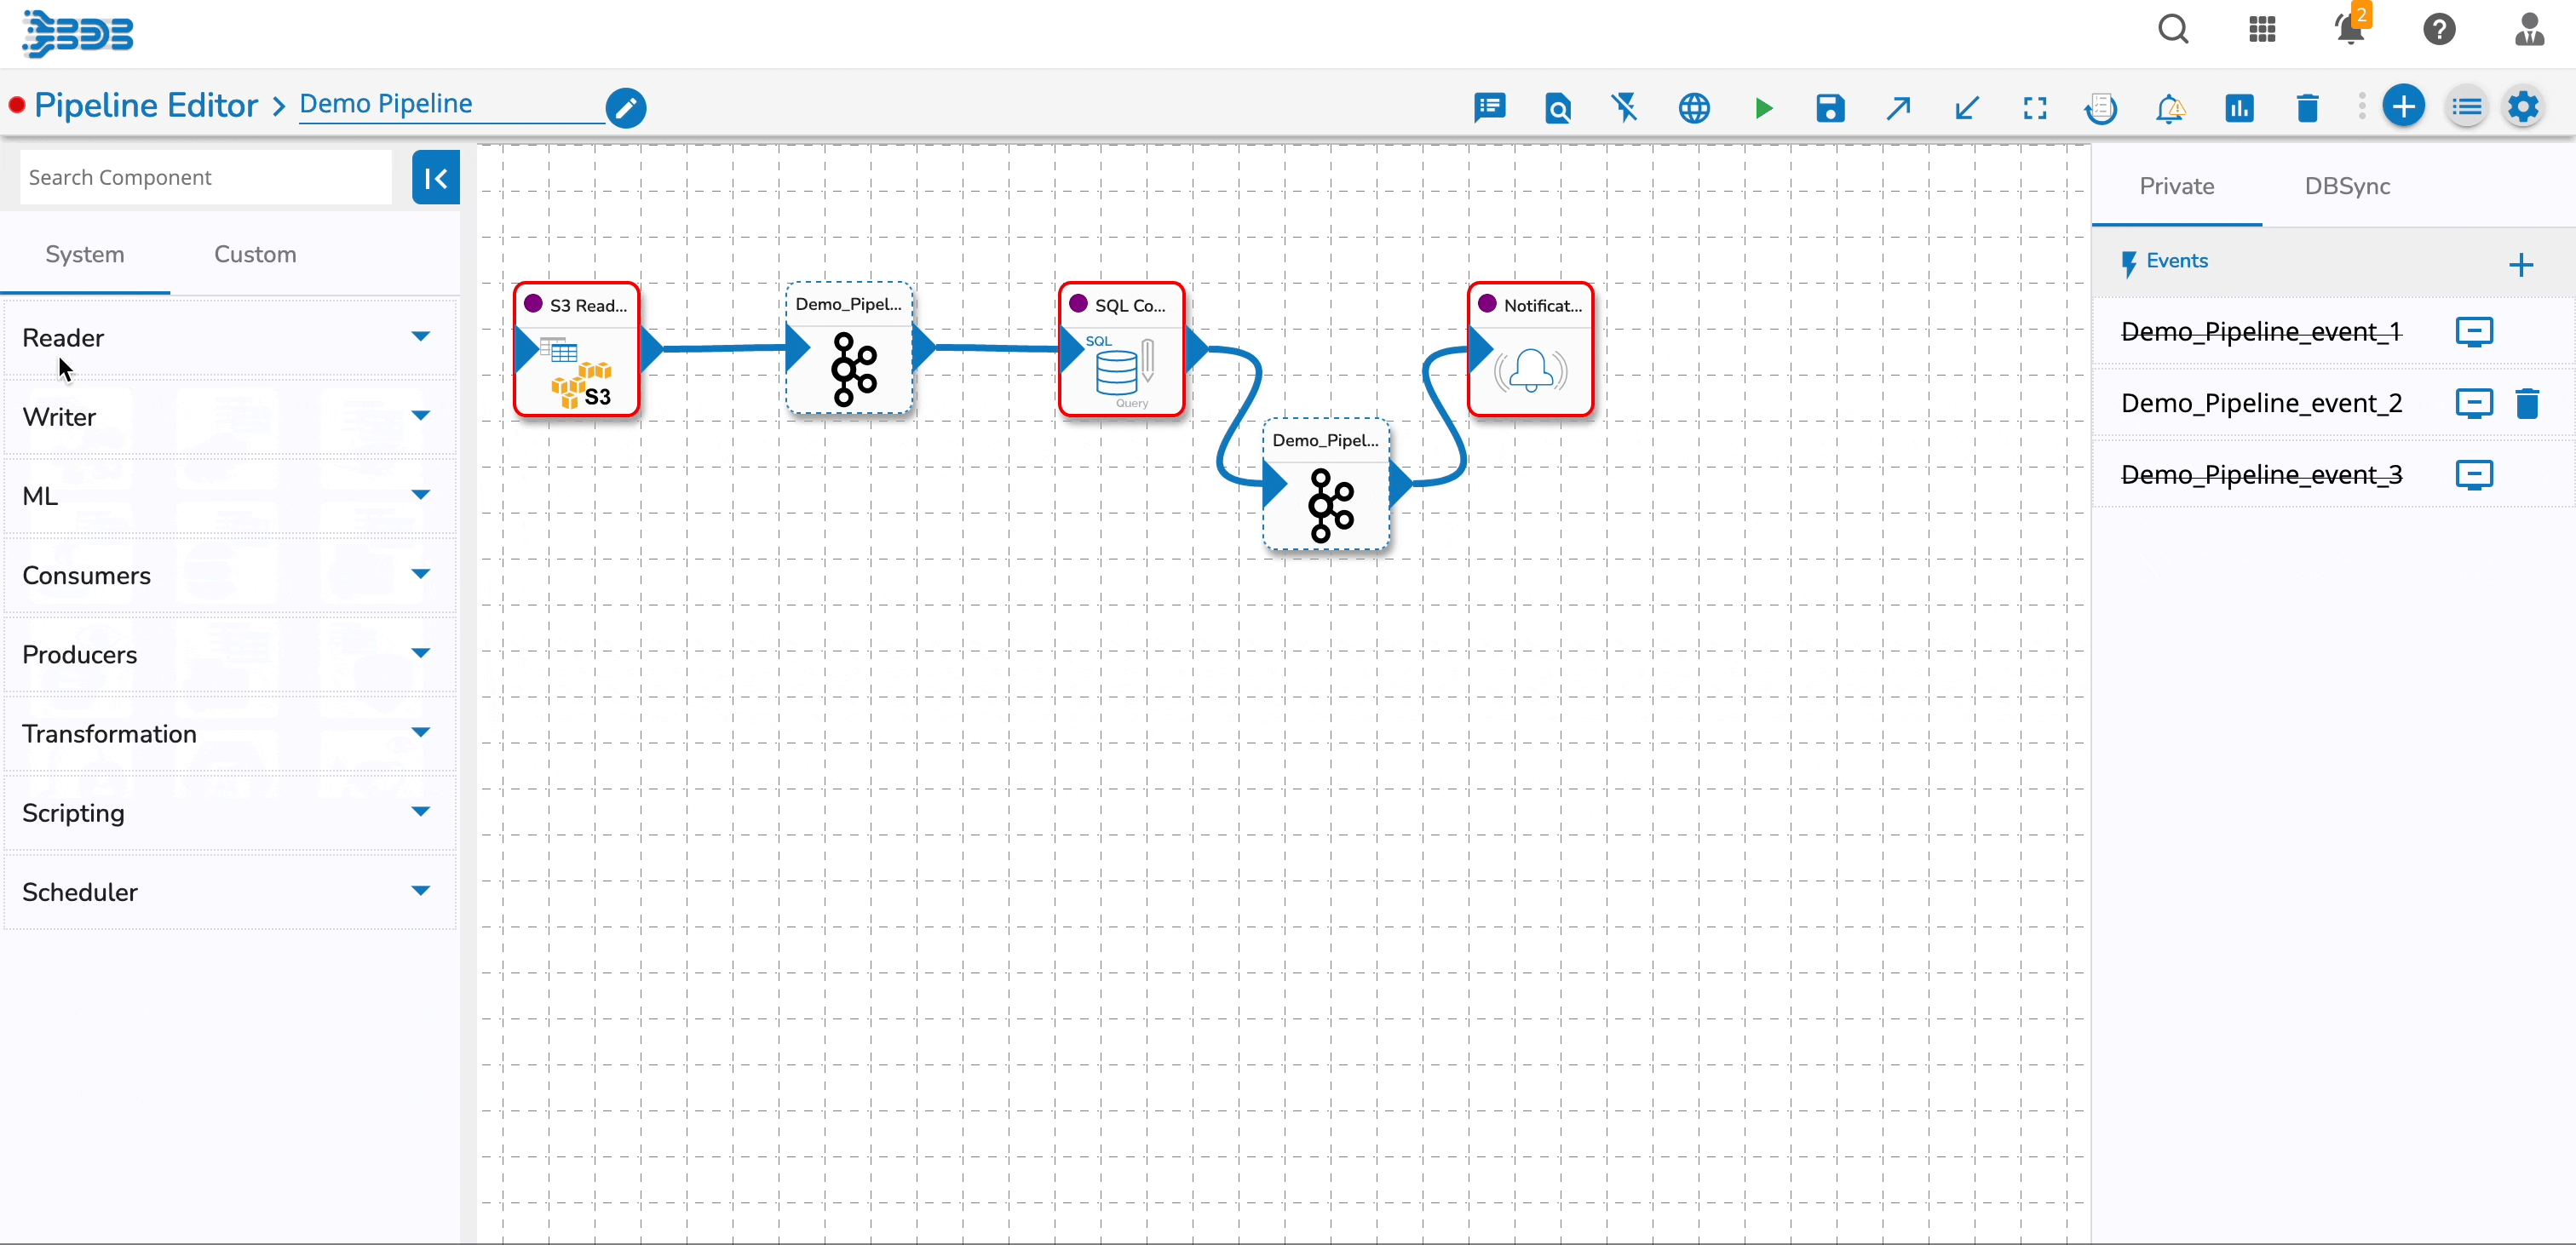The width and height of the screenshot is (2576, 1245).
Task: Click the flash-off toggle icon in toolbar
Action: (1625, 108)
